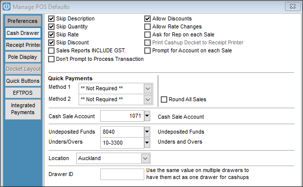Open the Preferences tab
303x187 pixels.
23,21
